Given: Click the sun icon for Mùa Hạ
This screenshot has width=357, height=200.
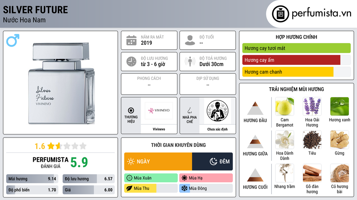Looking at the screenshot, I should [x=184, y=178].
